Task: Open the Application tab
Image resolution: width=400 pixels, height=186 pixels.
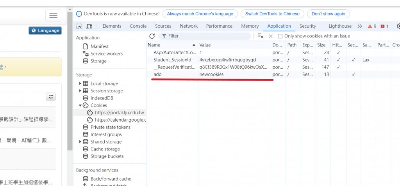Action: (x=279, y=26)
